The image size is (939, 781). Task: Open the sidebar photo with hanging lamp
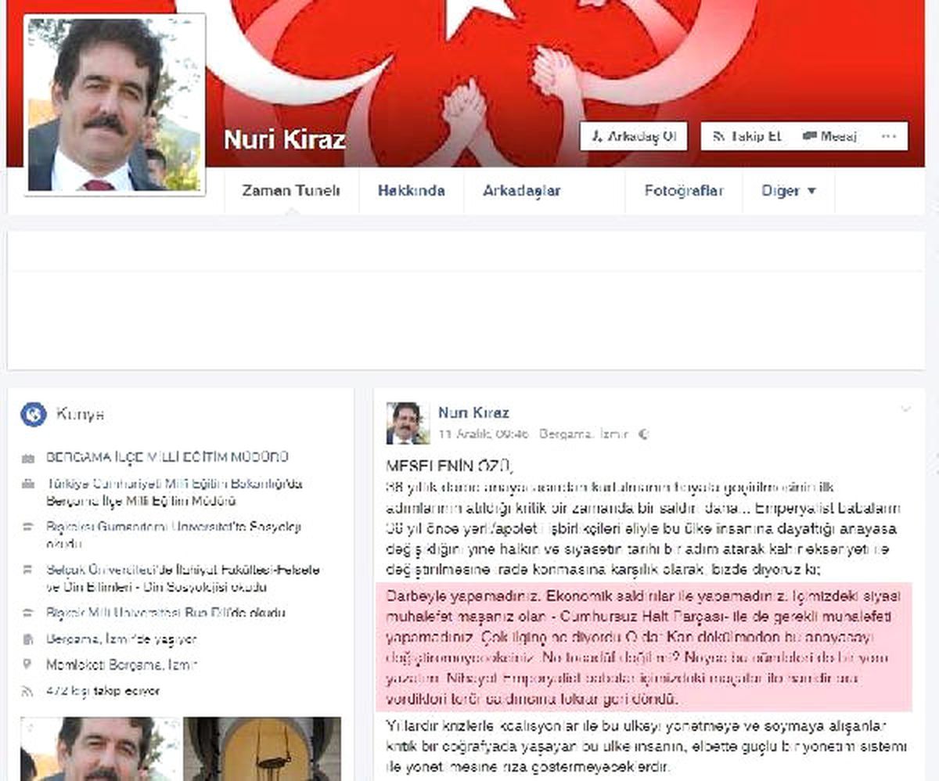[263, 749]
